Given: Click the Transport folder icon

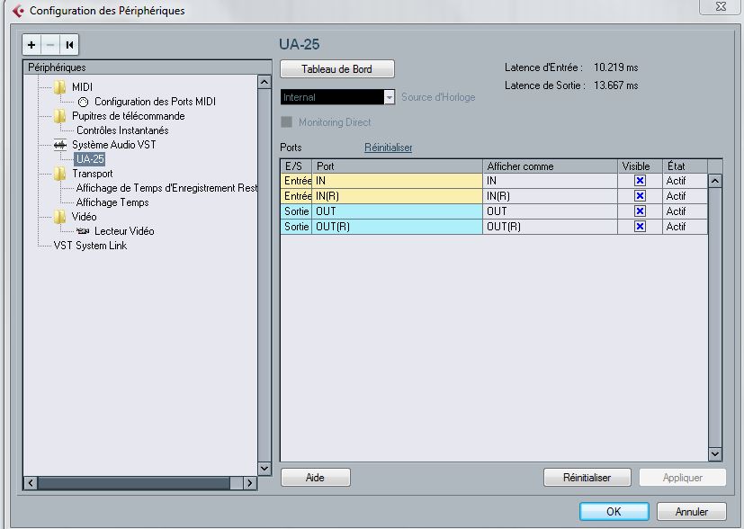Looking at the screenshot, I should click(59, 174).
